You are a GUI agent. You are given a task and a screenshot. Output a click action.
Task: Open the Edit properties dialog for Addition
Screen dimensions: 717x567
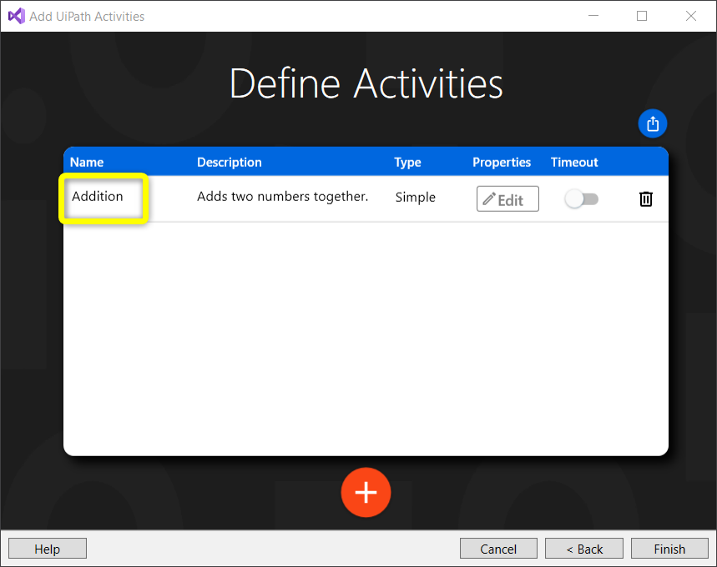click(x=507, y=198)
